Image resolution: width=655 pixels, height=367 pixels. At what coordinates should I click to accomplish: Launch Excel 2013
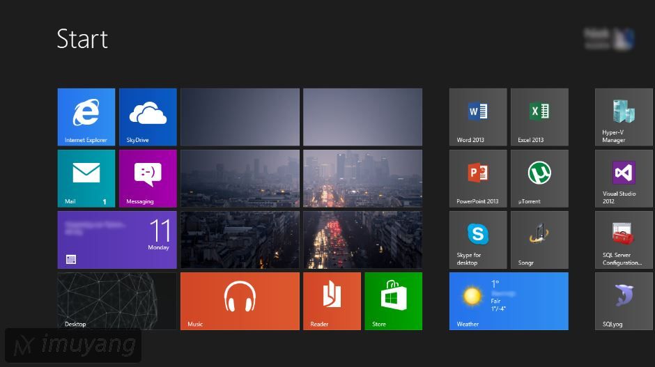(x=540, y=117)
